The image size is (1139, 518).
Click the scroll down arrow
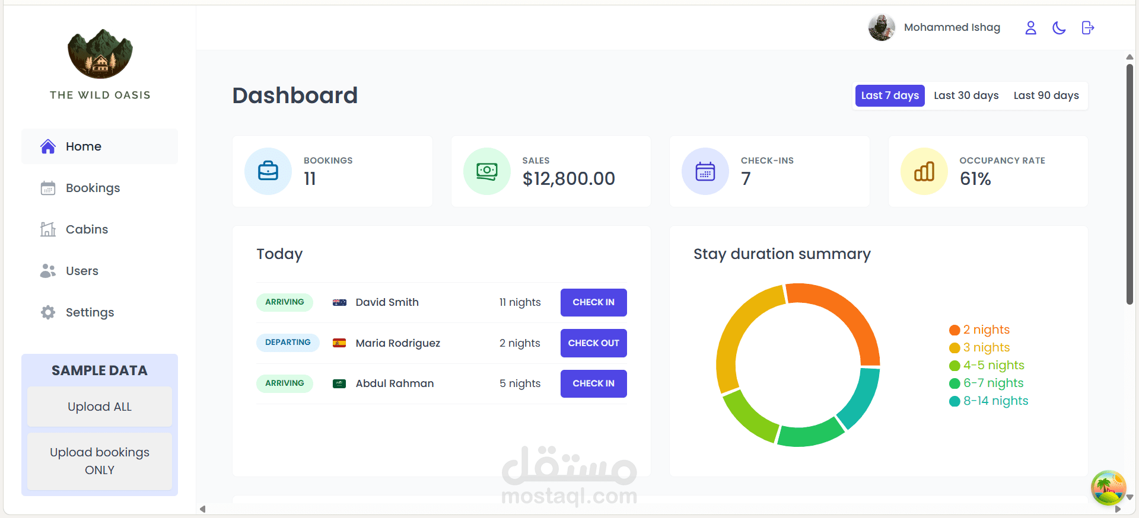point(1130,497)
